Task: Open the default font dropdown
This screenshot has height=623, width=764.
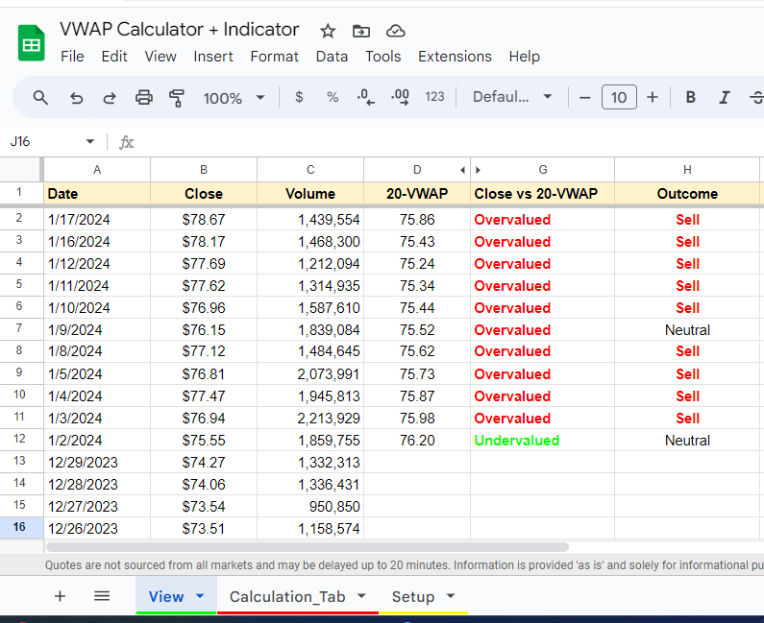Action: (512, 97)
